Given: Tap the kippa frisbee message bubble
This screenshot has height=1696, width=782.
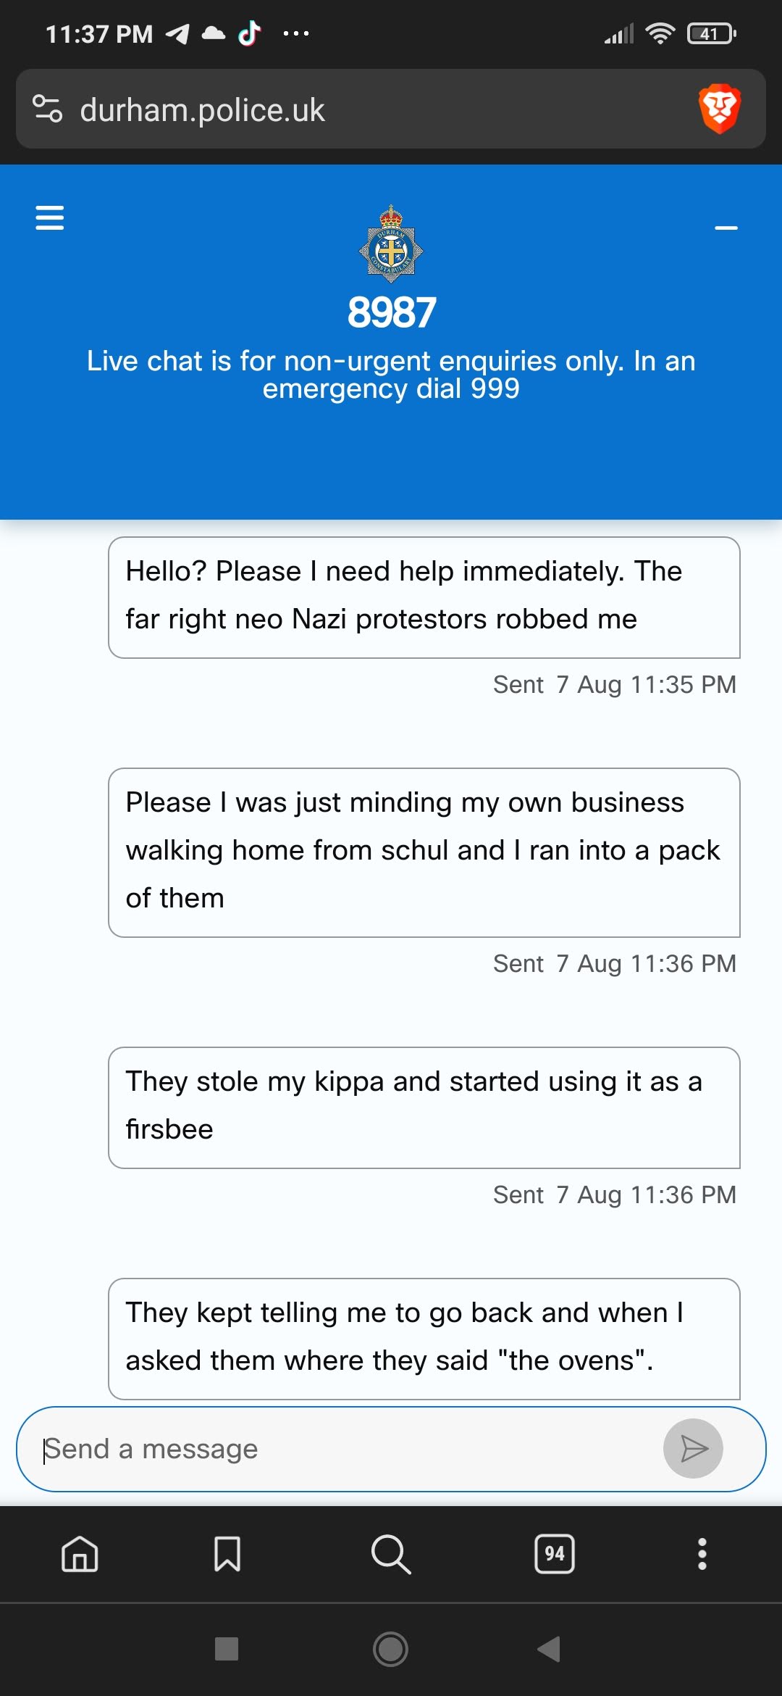Looking at the screenshot, I should tap(424, 1107).
